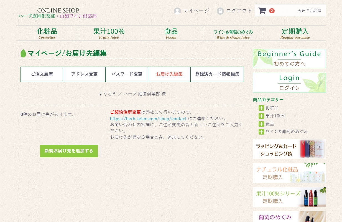Click the My Page user avatar icon

click(177, 11)
